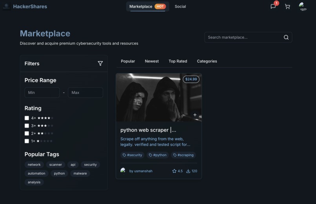Click the star rating icon showing 4.5
This screenshot has height=204, width=316.
coord(174,171)
